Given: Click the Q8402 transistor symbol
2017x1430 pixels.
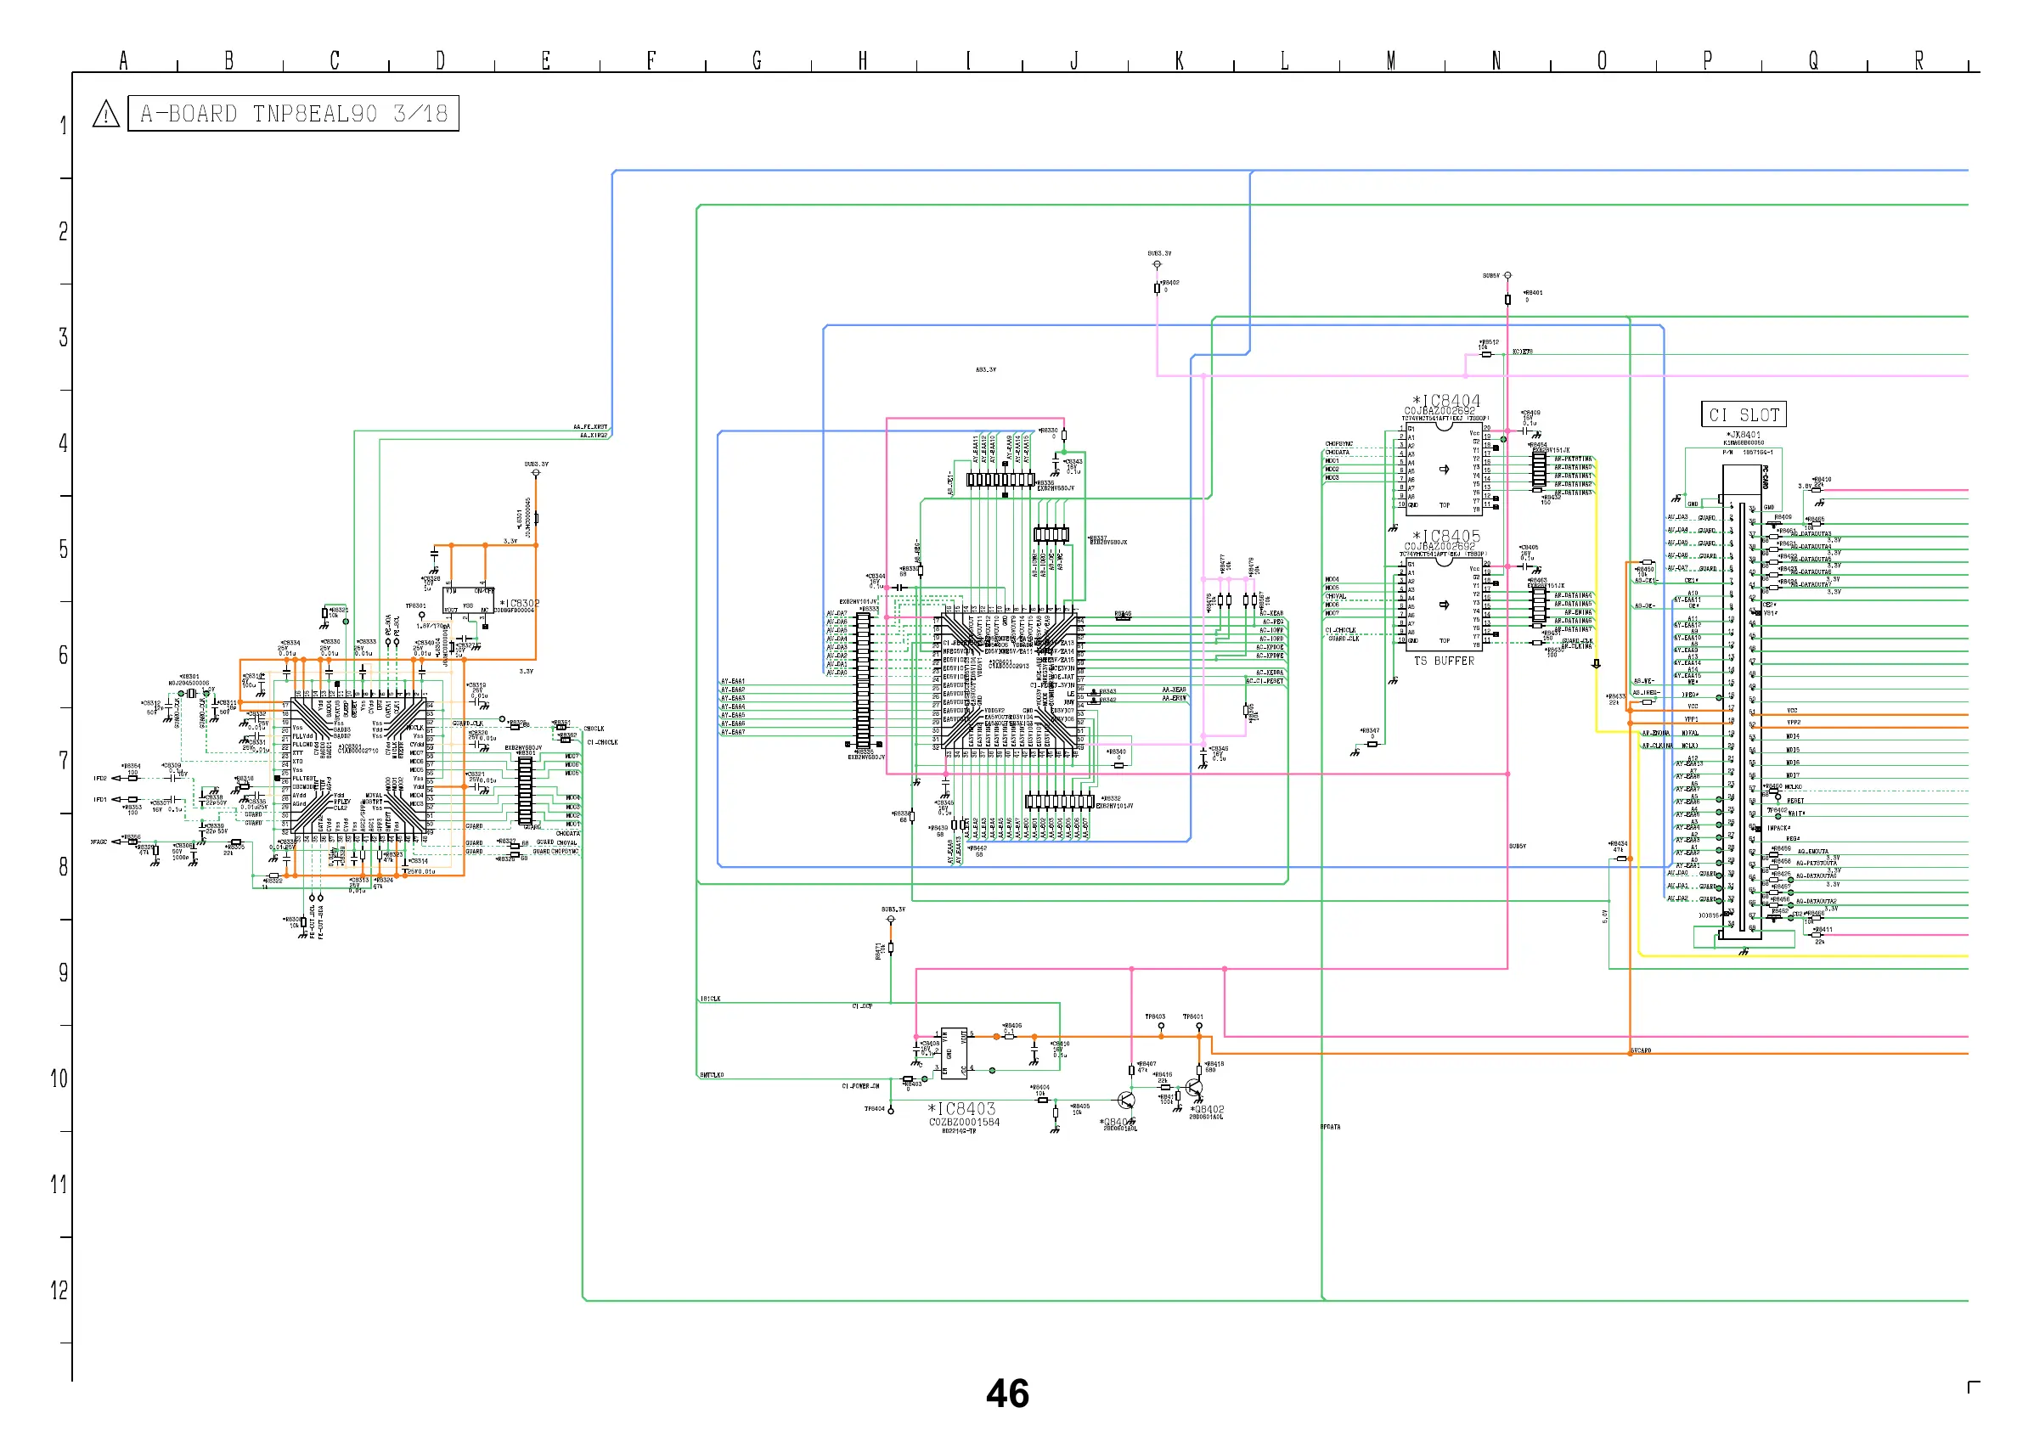Looking at the screenshot, I should coord(1193,1089).
